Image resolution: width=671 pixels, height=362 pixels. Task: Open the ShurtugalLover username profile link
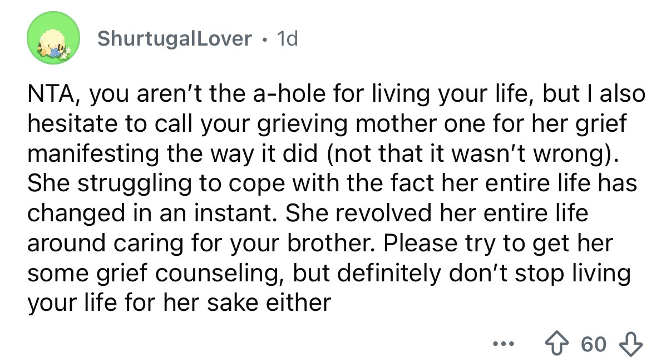[x=174, y=38]
